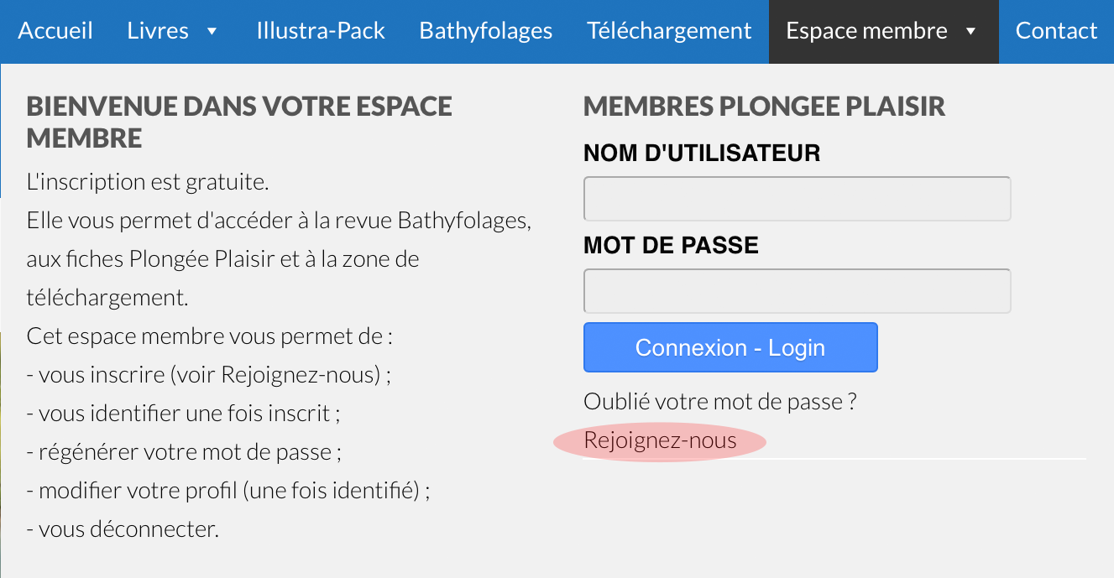Open the Téléchargement page
Screen dimensions: 1114x578
(669, 31)
